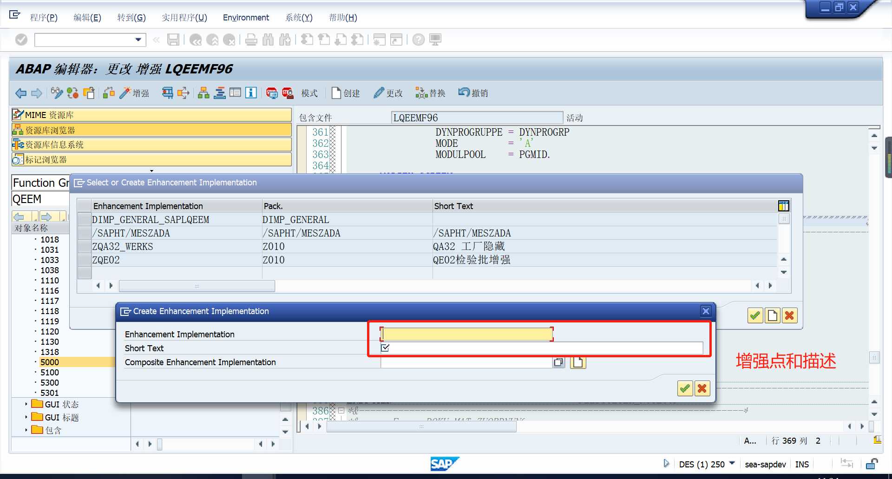892x479 pixels.
Task: Expand the GUI 状态 folder
Action: click(x=26, y=404)
